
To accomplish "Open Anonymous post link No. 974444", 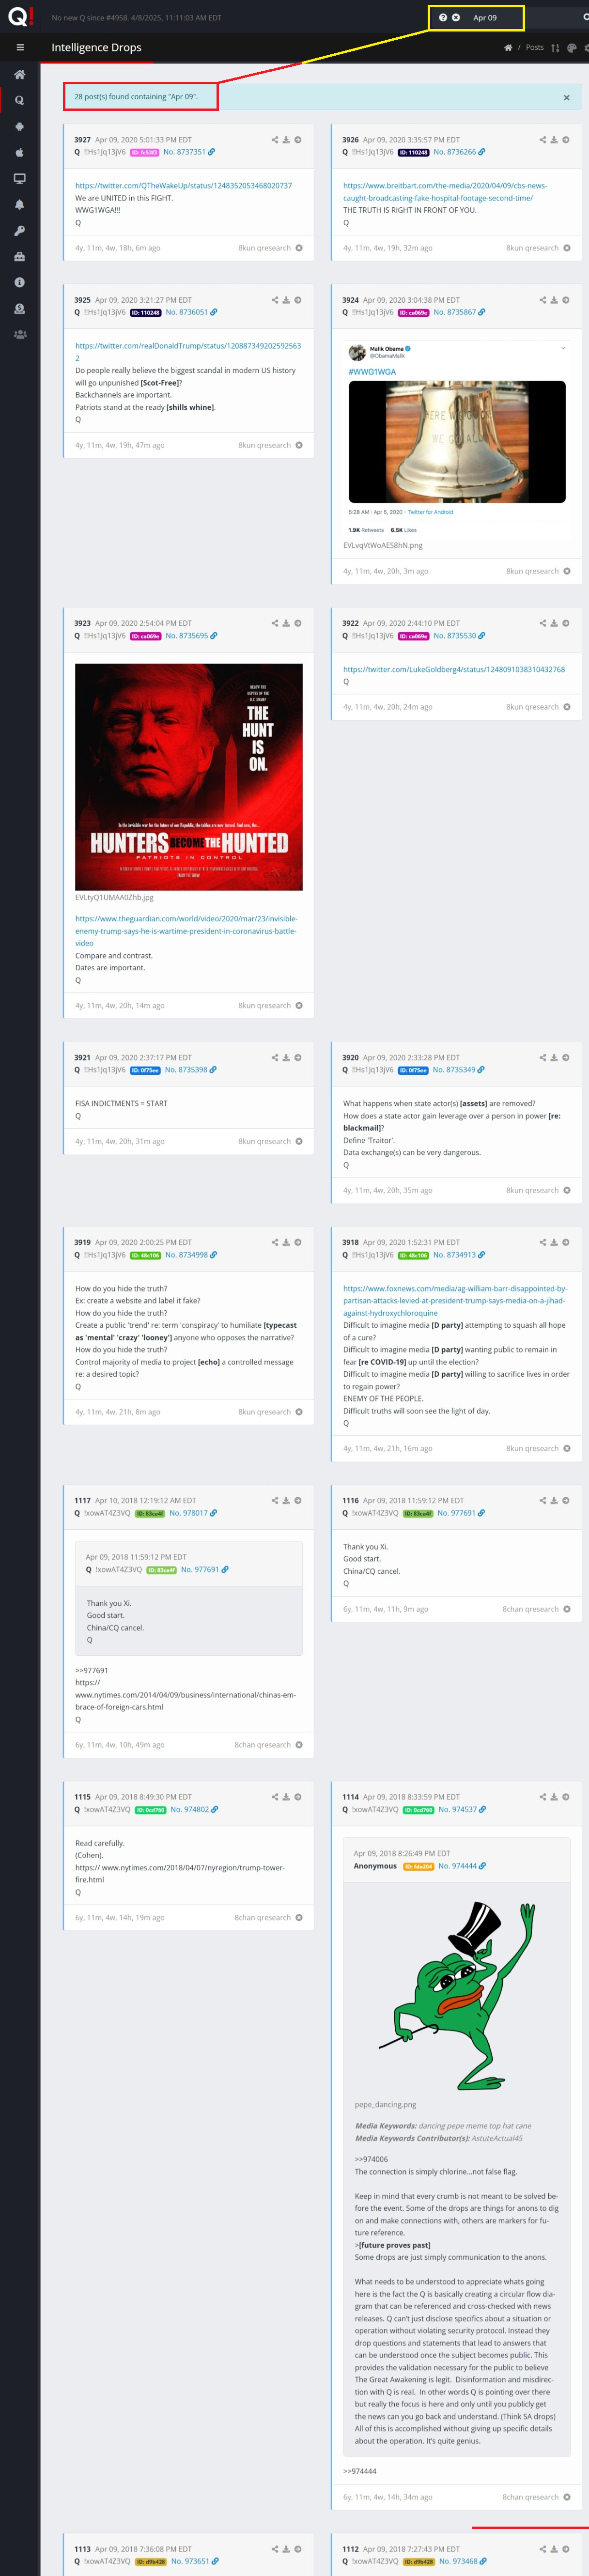I will pyautogui.click(x=458, y=1866).
